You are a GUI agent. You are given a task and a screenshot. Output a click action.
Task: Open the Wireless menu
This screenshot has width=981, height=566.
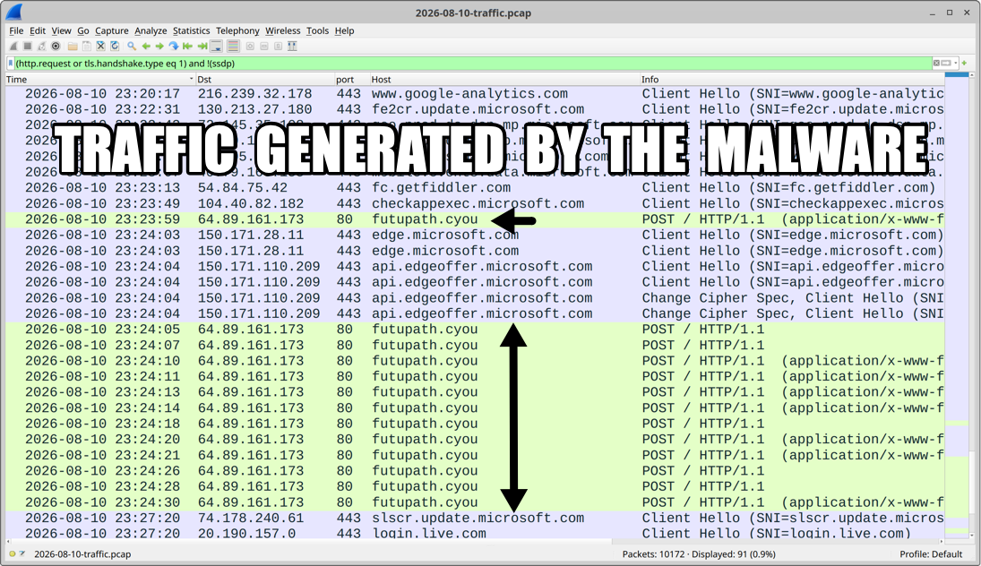pyautogui.click(x=283, y=30)
